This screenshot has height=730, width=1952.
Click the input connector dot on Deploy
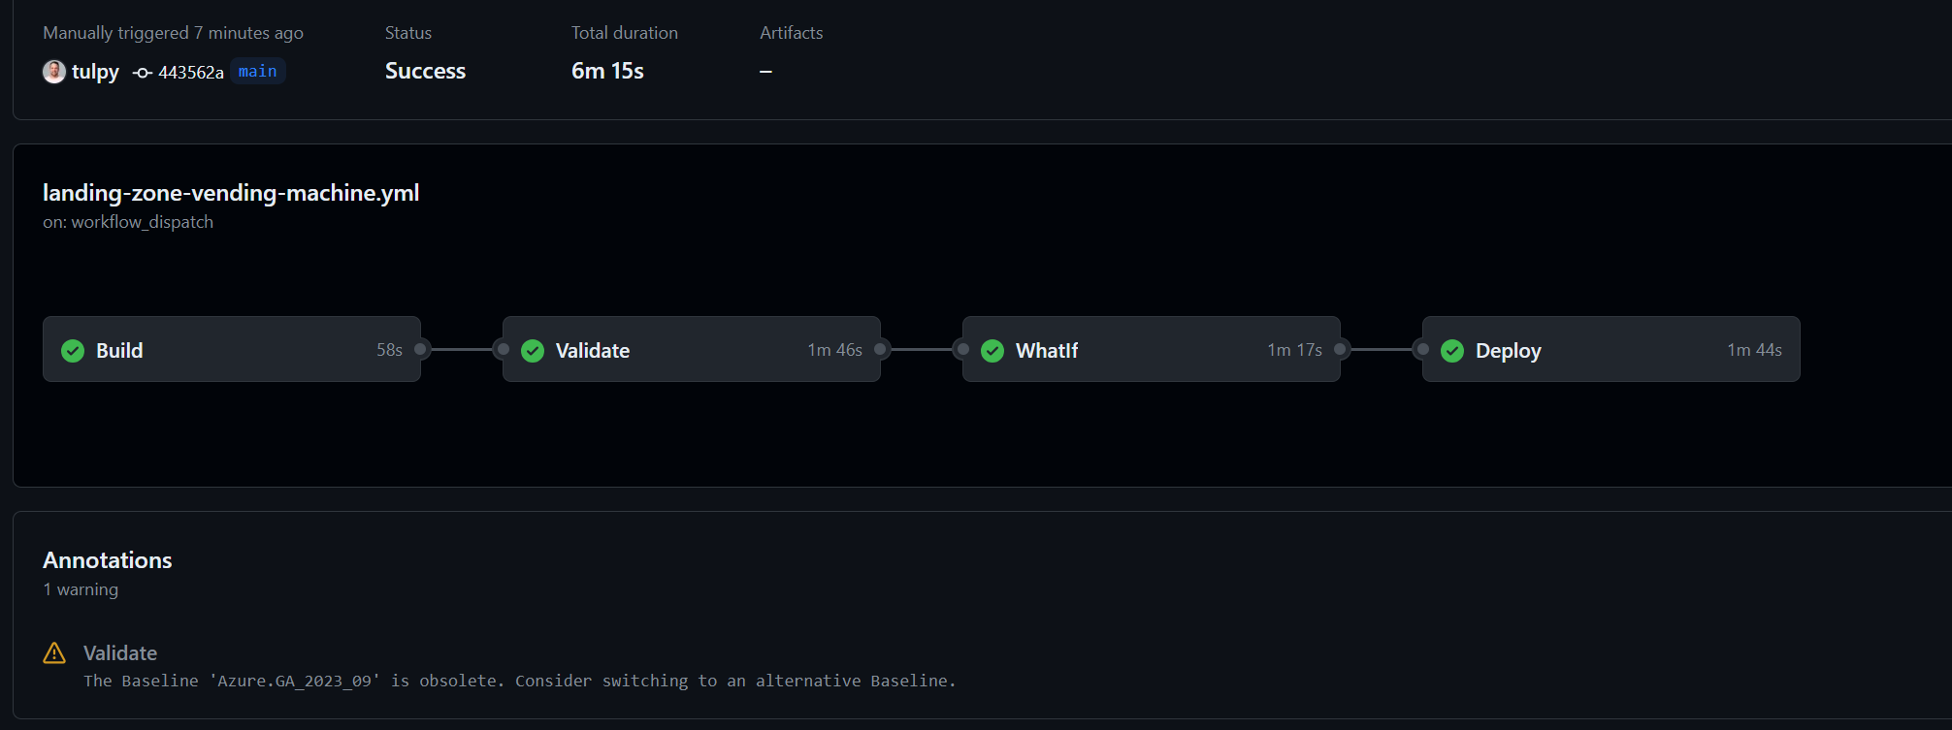tap(1422, 349)
